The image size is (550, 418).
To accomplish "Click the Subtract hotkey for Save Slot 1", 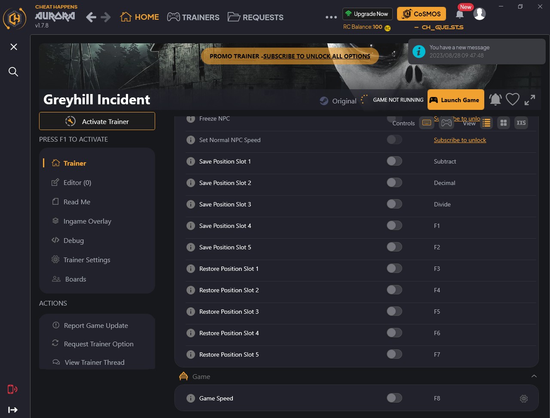I will [445, 161].
